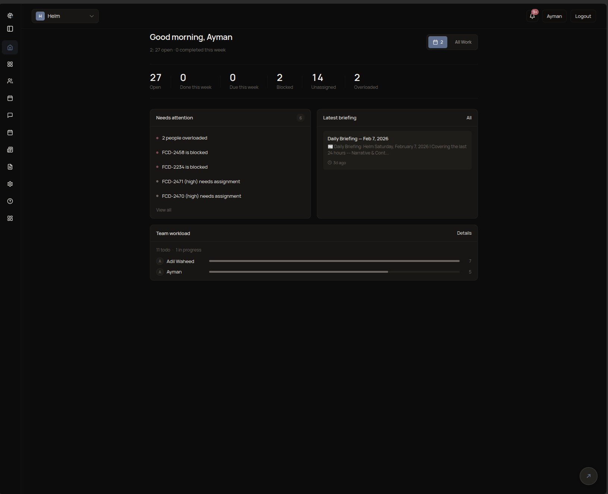Expand the Helm workspace dropdown
Screen dimensions: 608x494
tap(65, 16)
